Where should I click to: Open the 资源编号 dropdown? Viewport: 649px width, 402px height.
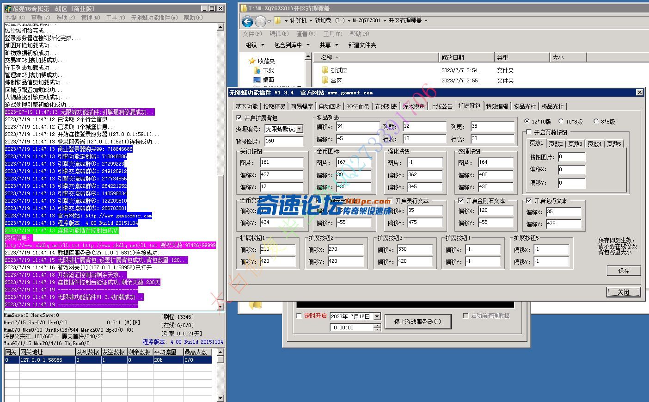(300, 129)
